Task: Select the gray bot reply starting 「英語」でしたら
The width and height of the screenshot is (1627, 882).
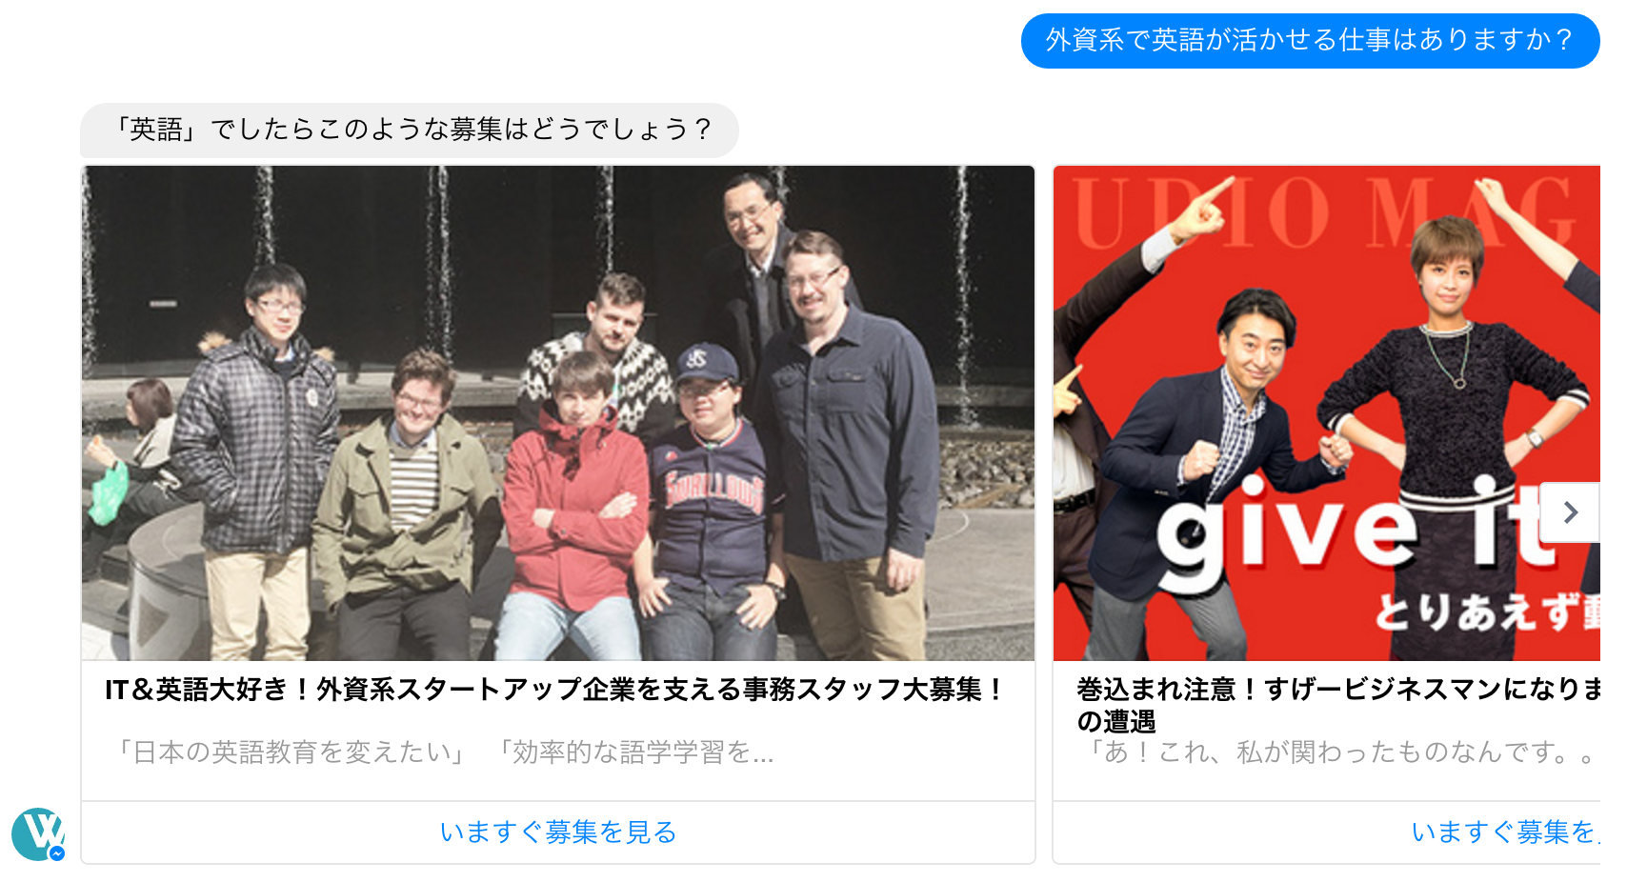Action: 410,130
